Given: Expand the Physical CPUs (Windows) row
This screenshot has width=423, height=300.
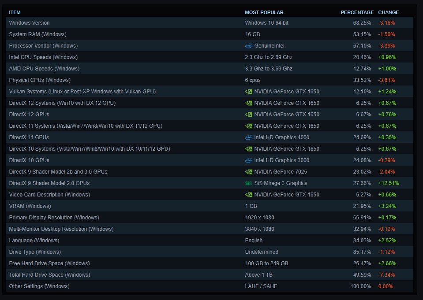Looking at the screenshot, I should point(40,80).
